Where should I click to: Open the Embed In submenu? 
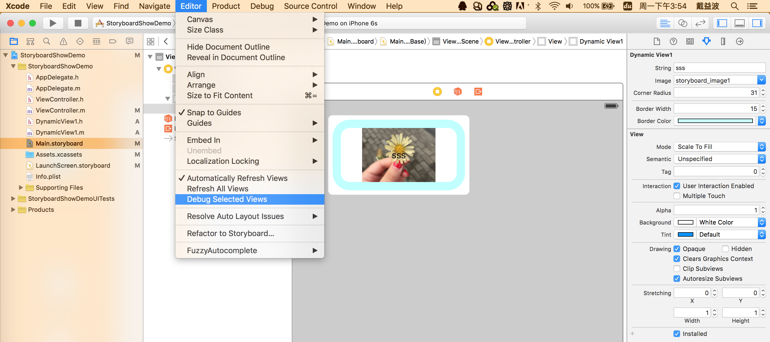coord(250,140)
